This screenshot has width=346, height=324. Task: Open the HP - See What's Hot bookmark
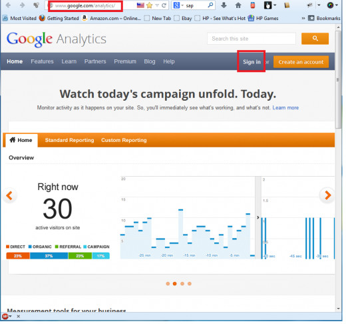pos(220,18)
